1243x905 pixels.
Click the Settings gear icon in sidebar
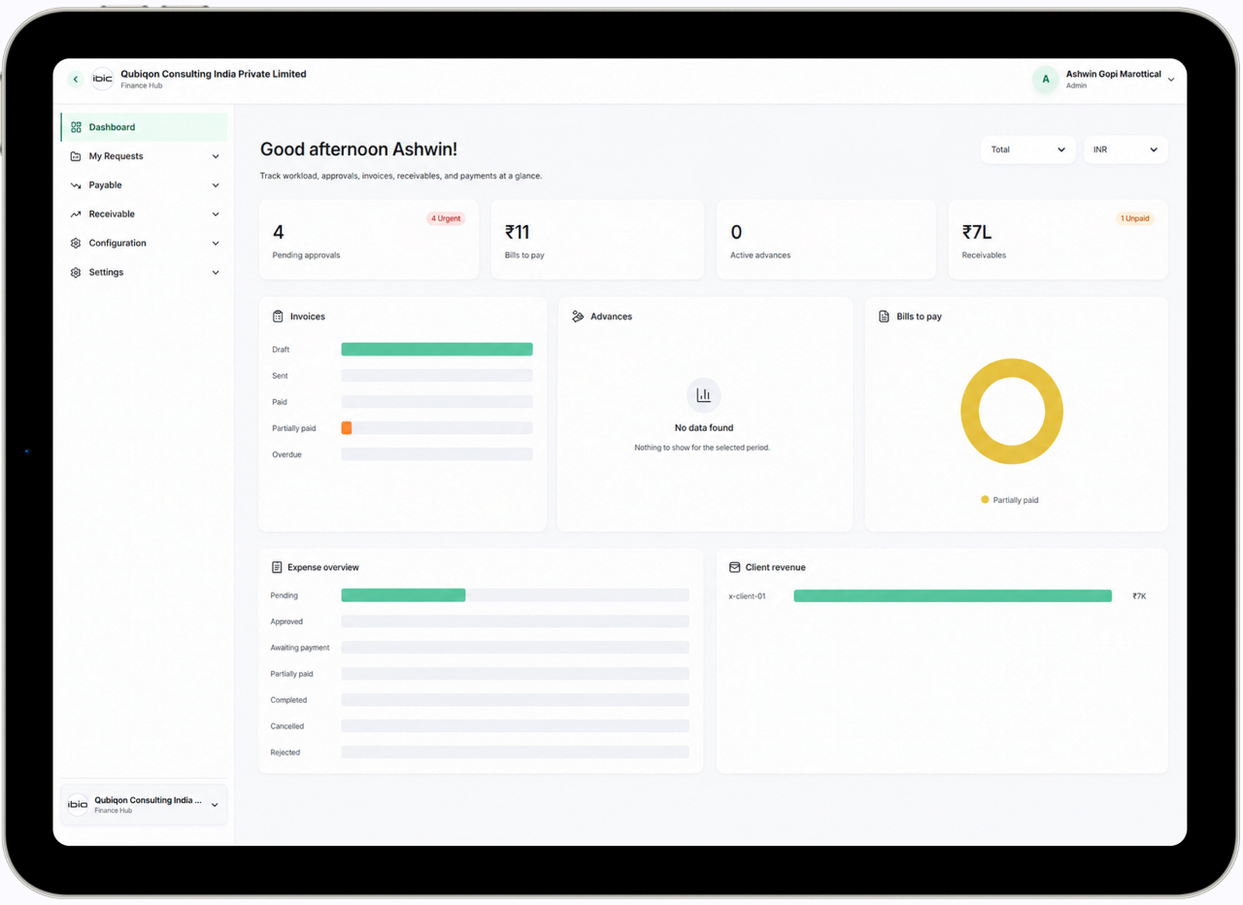76,273
